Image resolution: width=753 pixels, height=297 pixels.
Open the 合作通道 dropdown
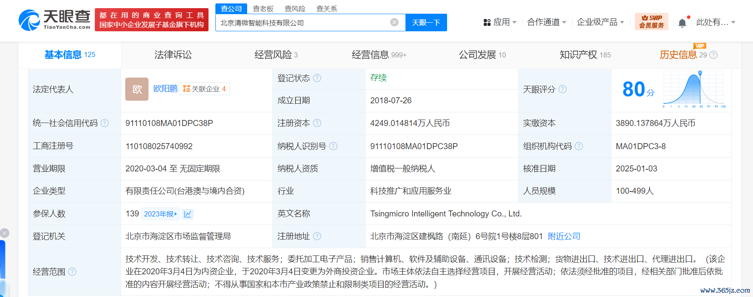[x=547, y=22]
